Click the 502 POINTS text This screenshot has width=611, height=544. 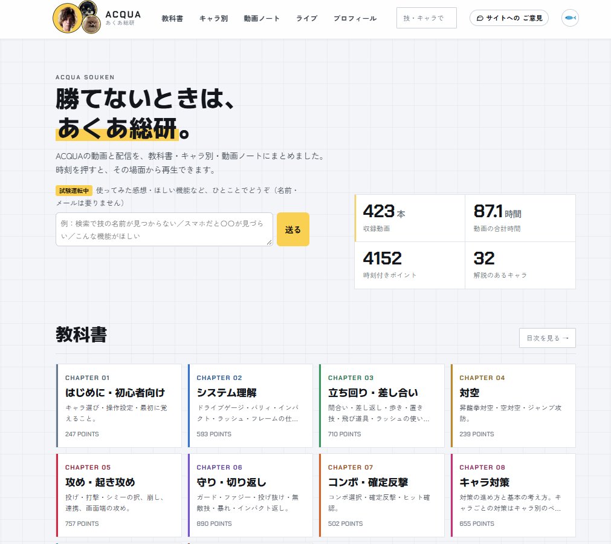point(345,523)
